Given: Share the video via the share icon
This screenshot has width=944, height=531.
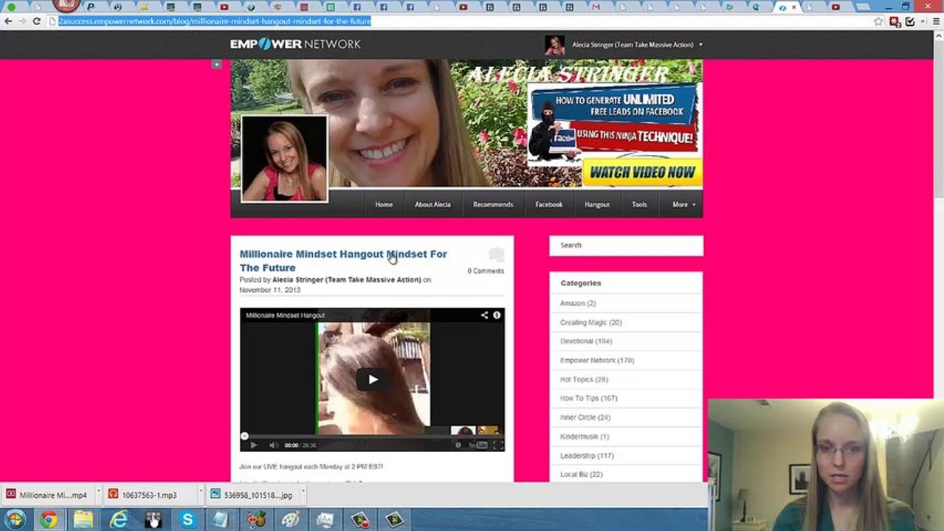Looking at the screenshot, I should point(484,315).
